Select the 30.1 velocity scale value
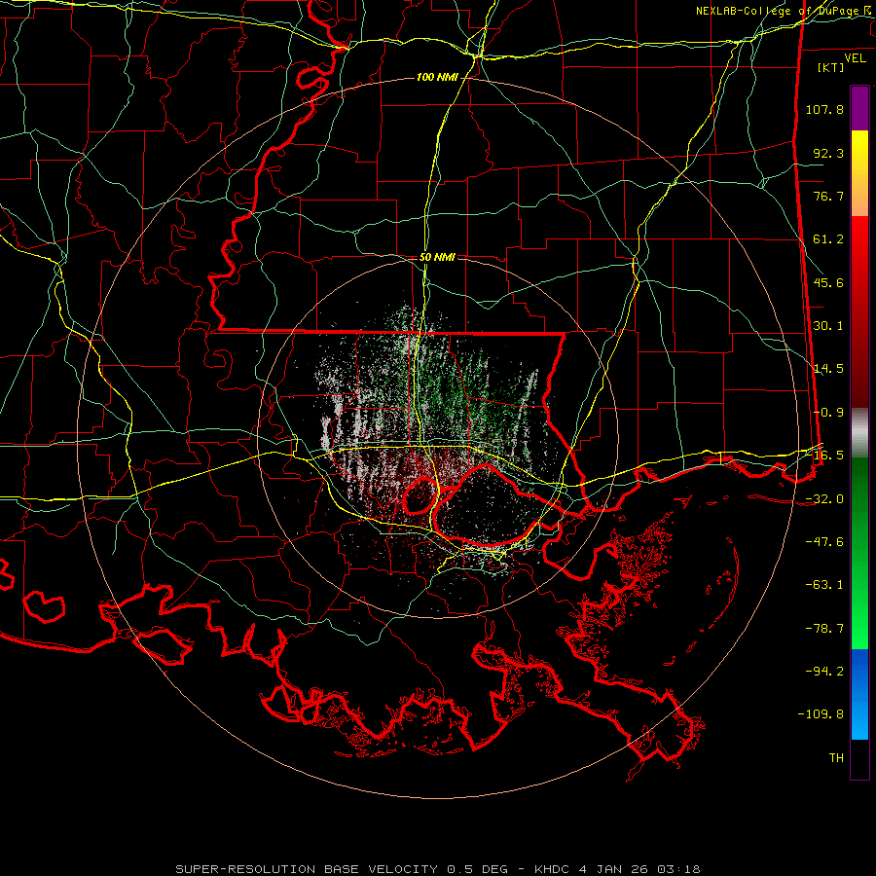The width and height of the screenshot is (876, 876). pyautogui.click(x=828, y=325)
